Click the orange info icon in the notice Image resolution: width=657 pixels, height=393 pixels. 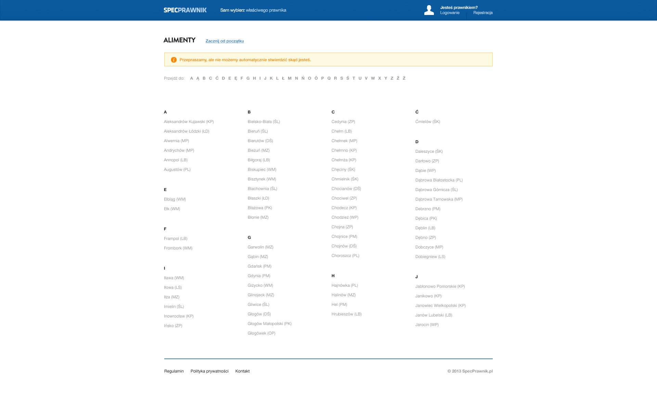(174, 60)
